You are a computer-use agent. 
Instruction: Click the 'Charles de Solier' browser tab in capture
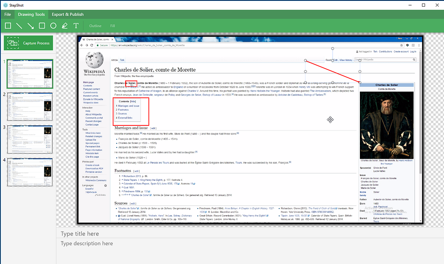(97, 40)
